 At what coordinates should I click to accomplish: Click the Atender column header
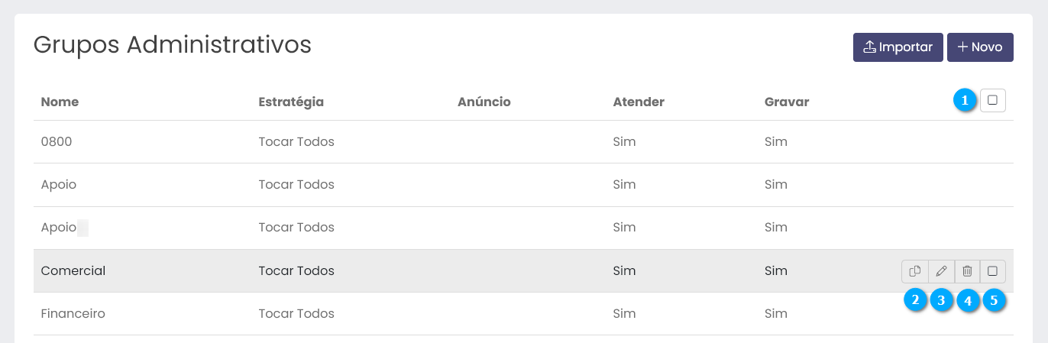pos(639,102)
